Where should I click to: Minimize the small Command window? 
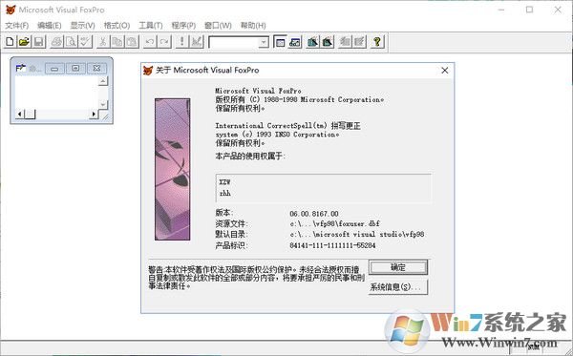(x=54, y=69)
